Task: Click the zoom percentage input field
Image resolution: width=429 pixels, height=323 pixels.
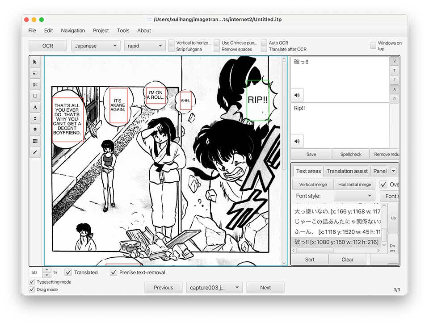Action: pyautogui.click(x=36, y=273)
